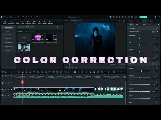The width and height of the screenshot is (161, 120).
Task: Click the crop tool in timeline toolbar
Action: (x=26, y=72)
